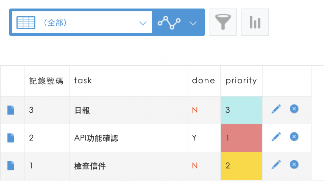The image size is (324, 189).
Task: Delete the 日報 record
Action: pos(294,109)
